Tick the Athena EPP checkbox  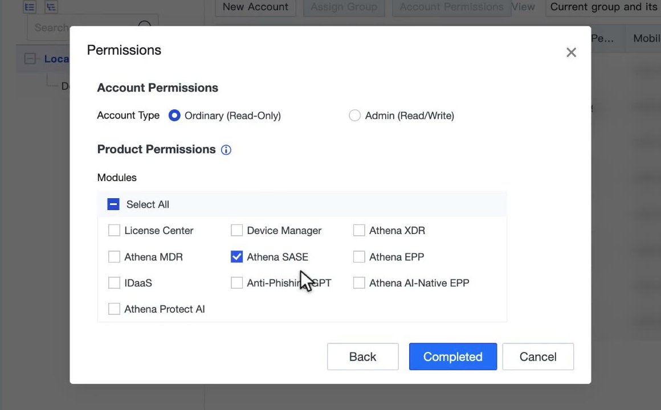coord(359,257)
